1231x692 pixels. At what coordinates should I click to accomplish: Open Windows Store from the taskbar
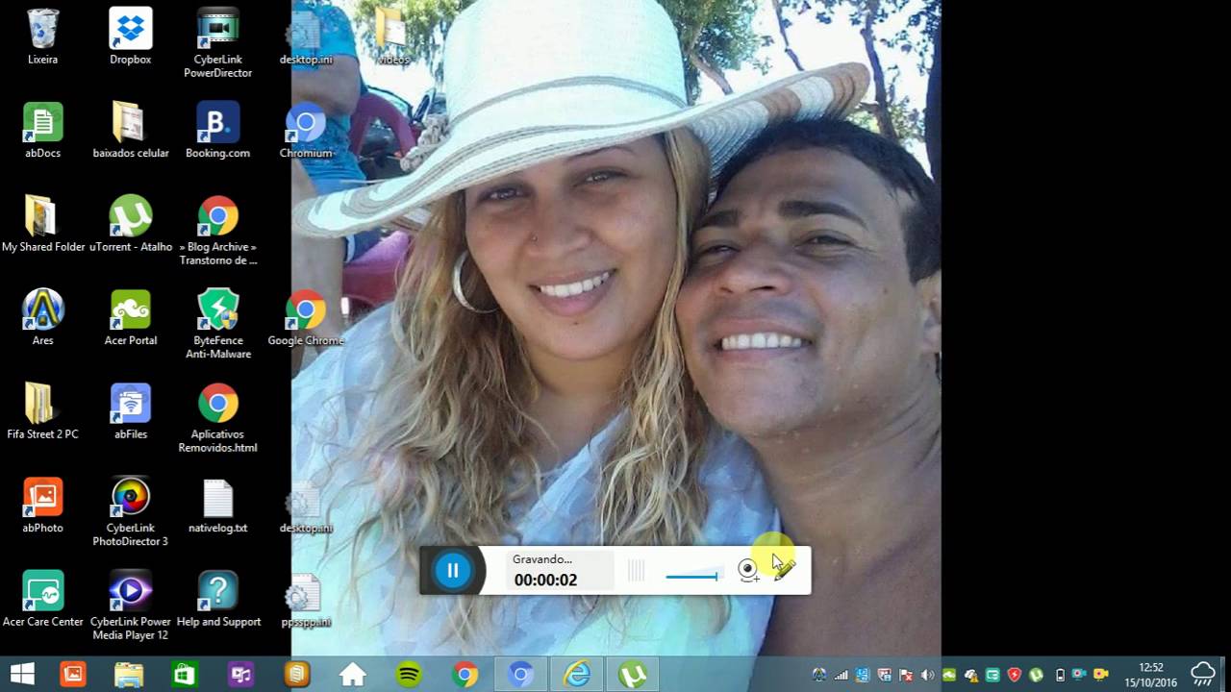(185, 675)
